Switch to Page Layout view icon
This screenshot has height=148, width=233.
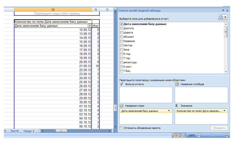point(180,135)
